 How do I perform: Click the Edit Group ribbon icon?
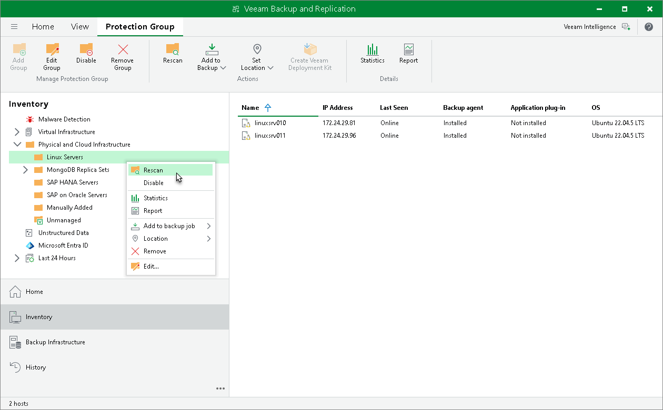[52, 50]
